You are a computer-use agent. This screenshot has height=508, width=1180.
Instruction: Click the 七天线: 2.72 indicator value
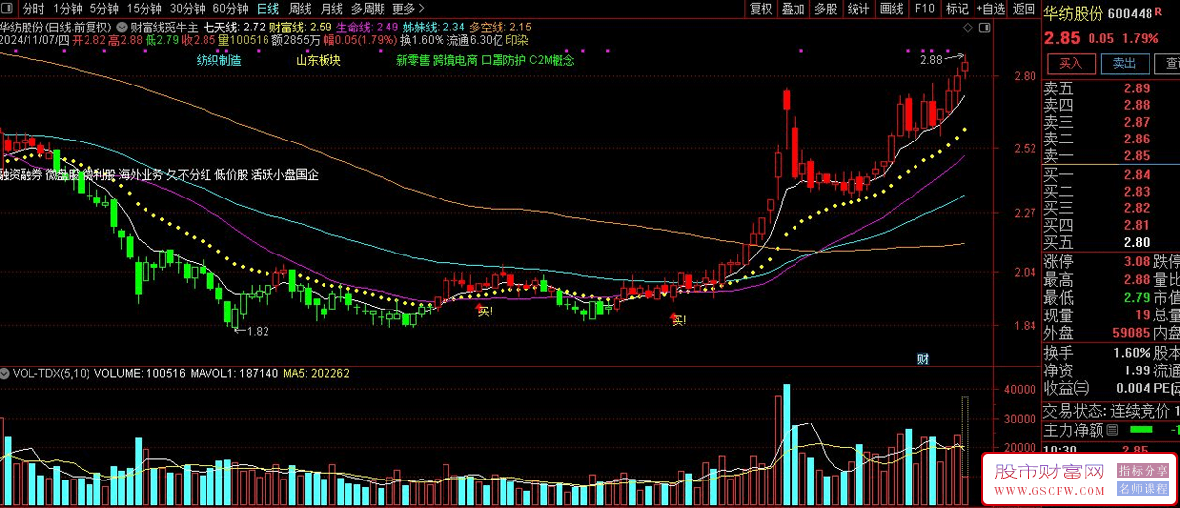(234, 28)
